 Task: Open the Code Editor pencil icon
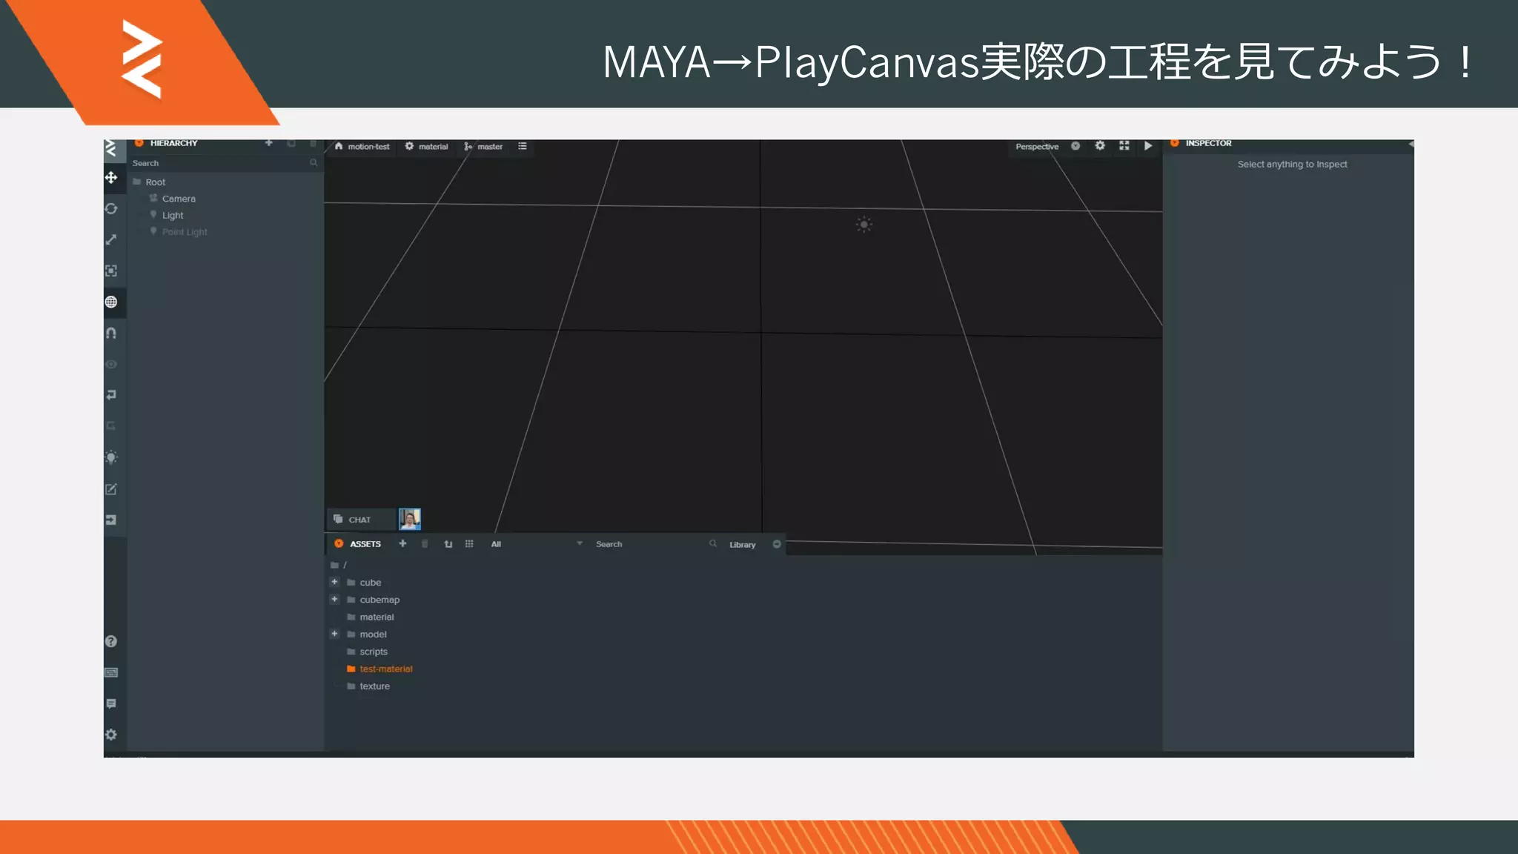pyautogui.click(x=111, y=489)
